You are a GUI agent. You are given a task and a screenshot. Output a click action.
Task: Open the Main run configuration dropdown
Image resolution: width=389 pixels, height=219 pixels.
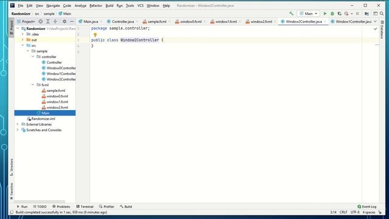tap(308, 13)
